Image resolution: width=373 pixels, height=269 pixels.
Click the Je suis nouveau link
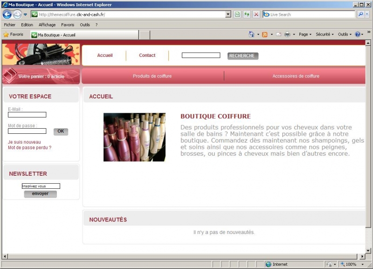24,142
